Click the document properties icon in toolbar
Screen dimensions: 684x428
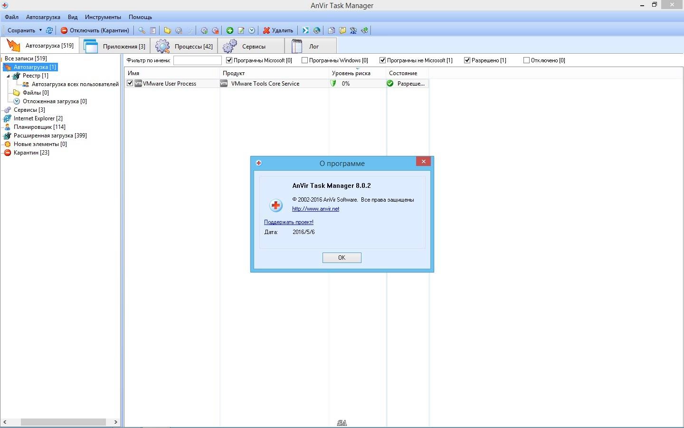tap(153, 30)
